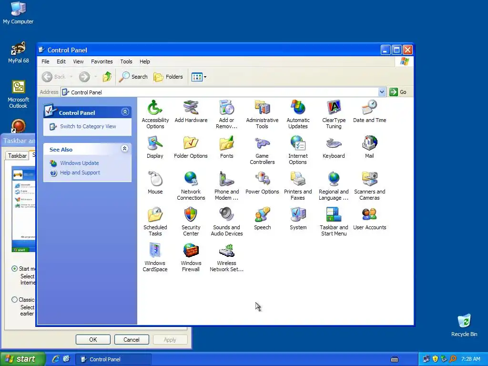Viewport: 488px width, 366px height.
Task: Select Add or Remove Programs icon
Action: click(226, 114)
